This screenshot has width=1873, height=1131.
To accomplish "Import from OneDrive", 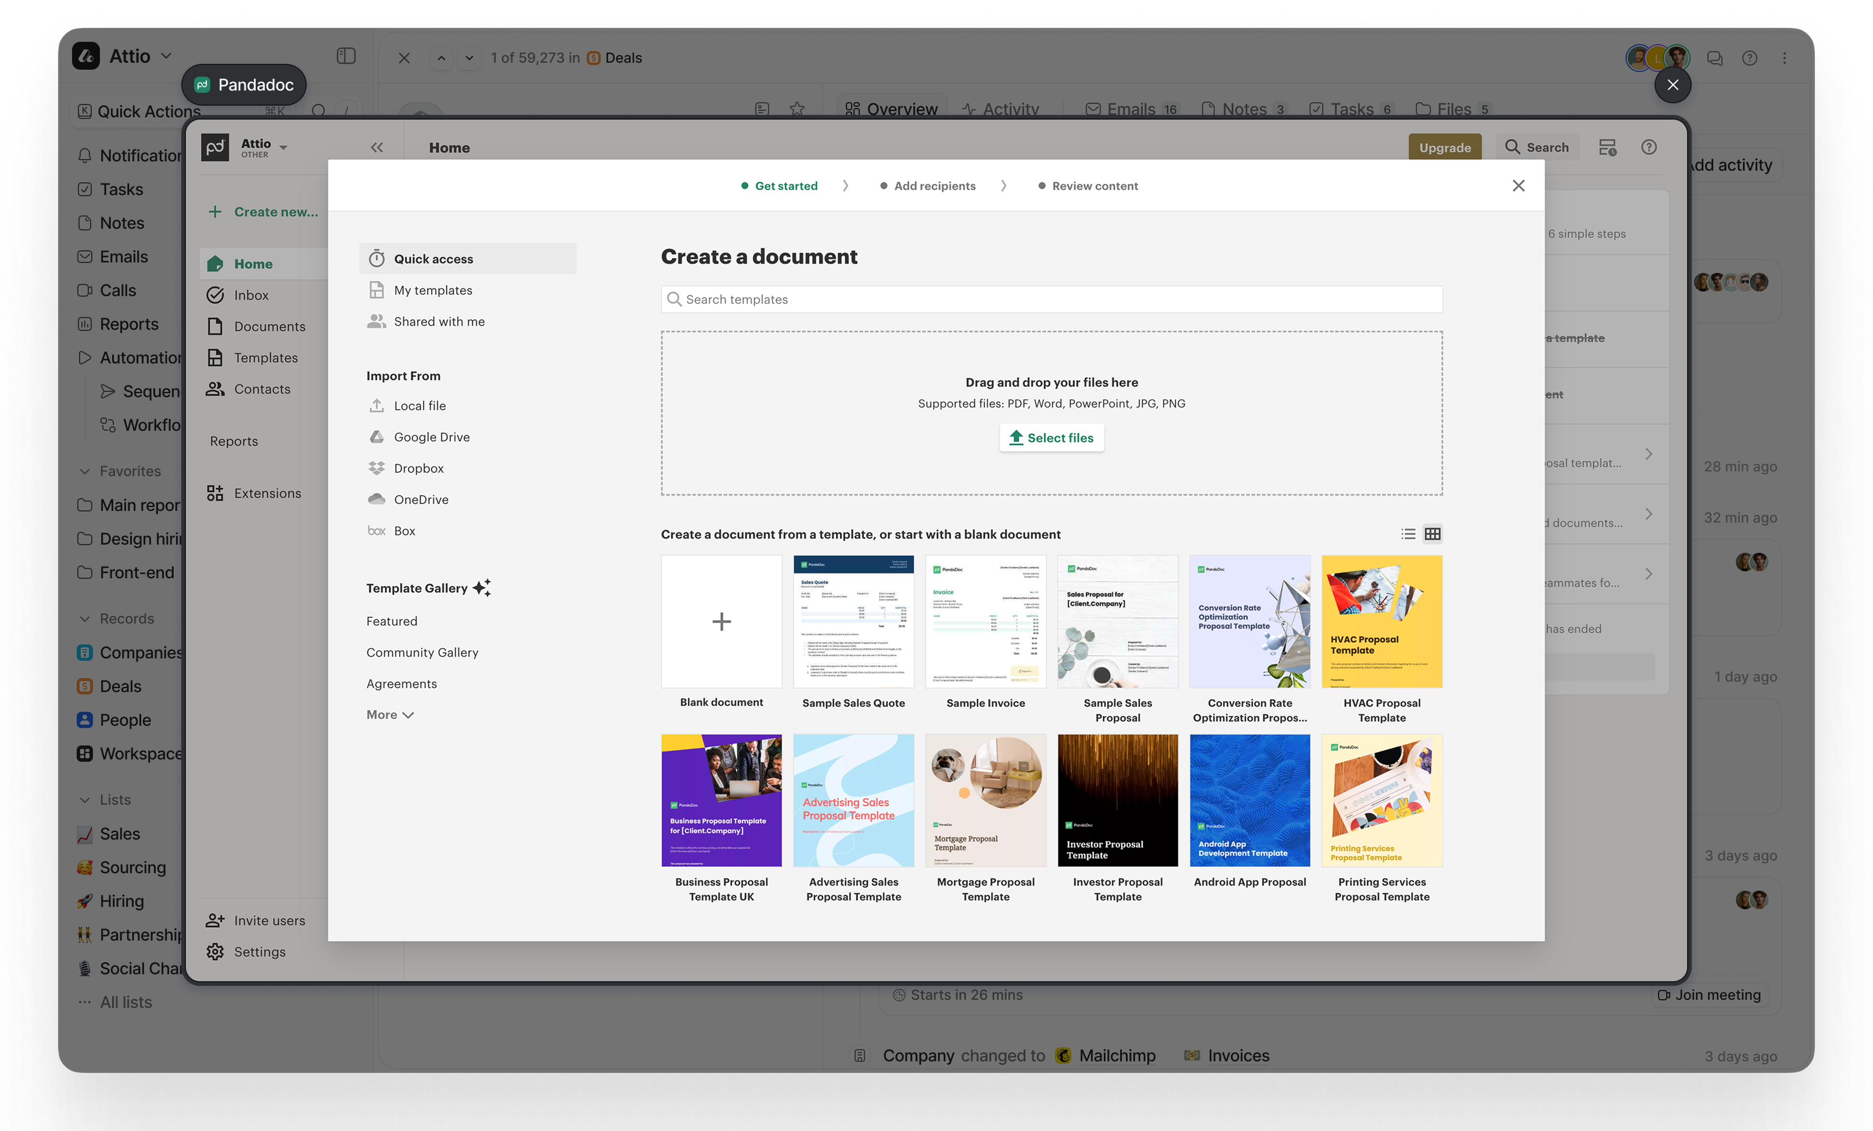I will pos(420,499).
